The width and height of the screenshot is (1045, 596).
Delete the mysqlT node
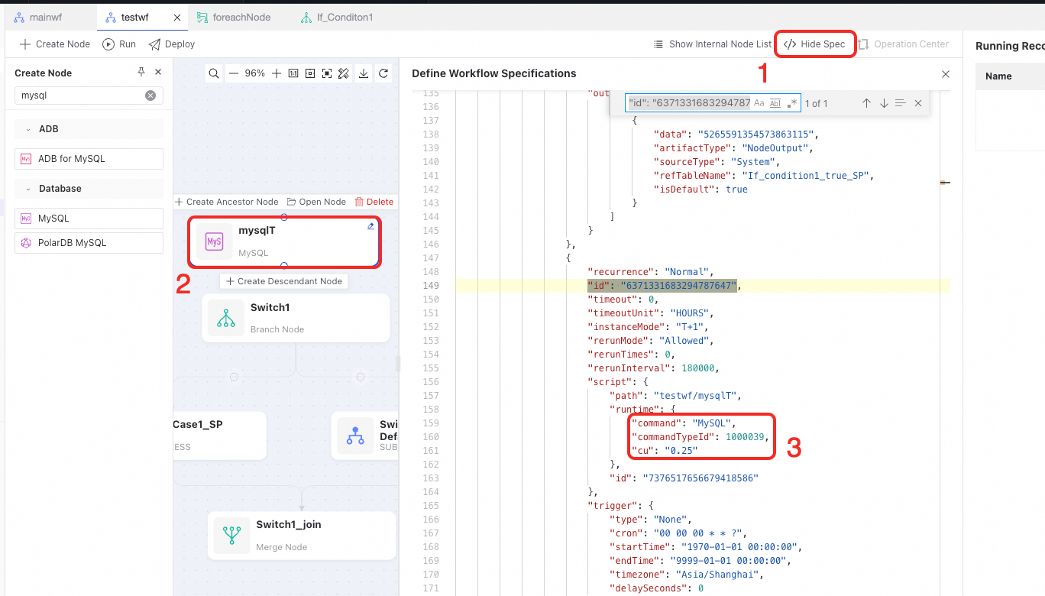374,202
